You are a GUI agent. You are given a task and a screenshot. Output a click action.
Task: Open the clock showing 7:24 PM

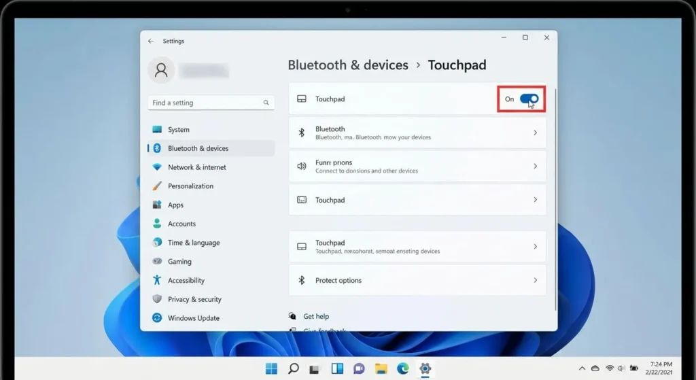click(659, 368)
